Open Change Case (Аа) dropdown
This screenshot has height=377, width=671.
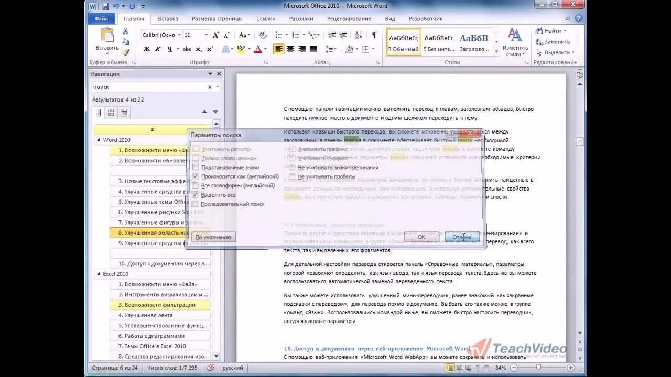click(x=244, y=35)
